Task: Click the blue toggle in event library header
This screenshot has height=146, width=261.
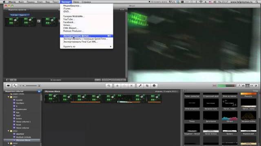Action: pyautogui.click(x=39, y=91)
